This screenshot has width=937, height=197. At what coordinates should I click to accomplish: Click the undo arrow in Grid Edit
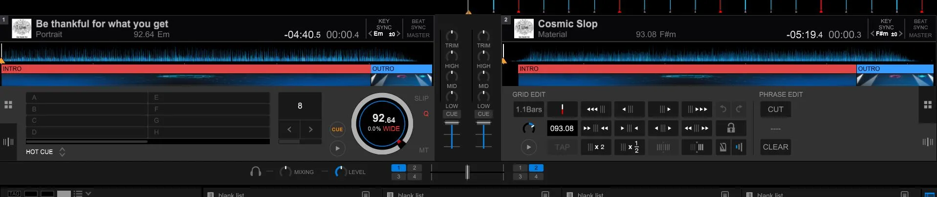tap(723, 109)
